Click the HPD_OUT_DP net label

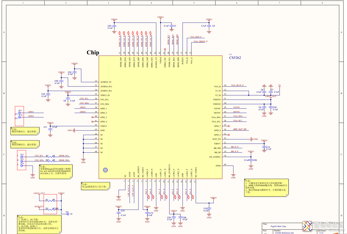[x=240, y=129]
